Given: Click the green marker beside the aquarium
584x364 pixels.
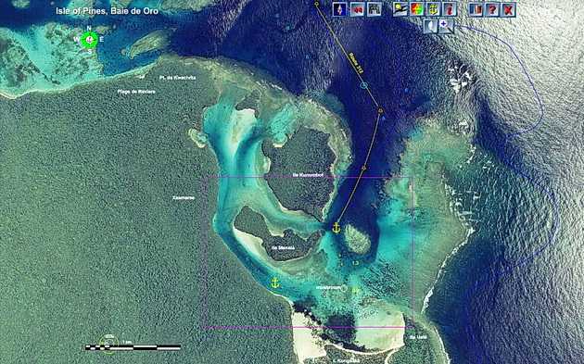Looking at the screenshot, I should pos(355,290).
